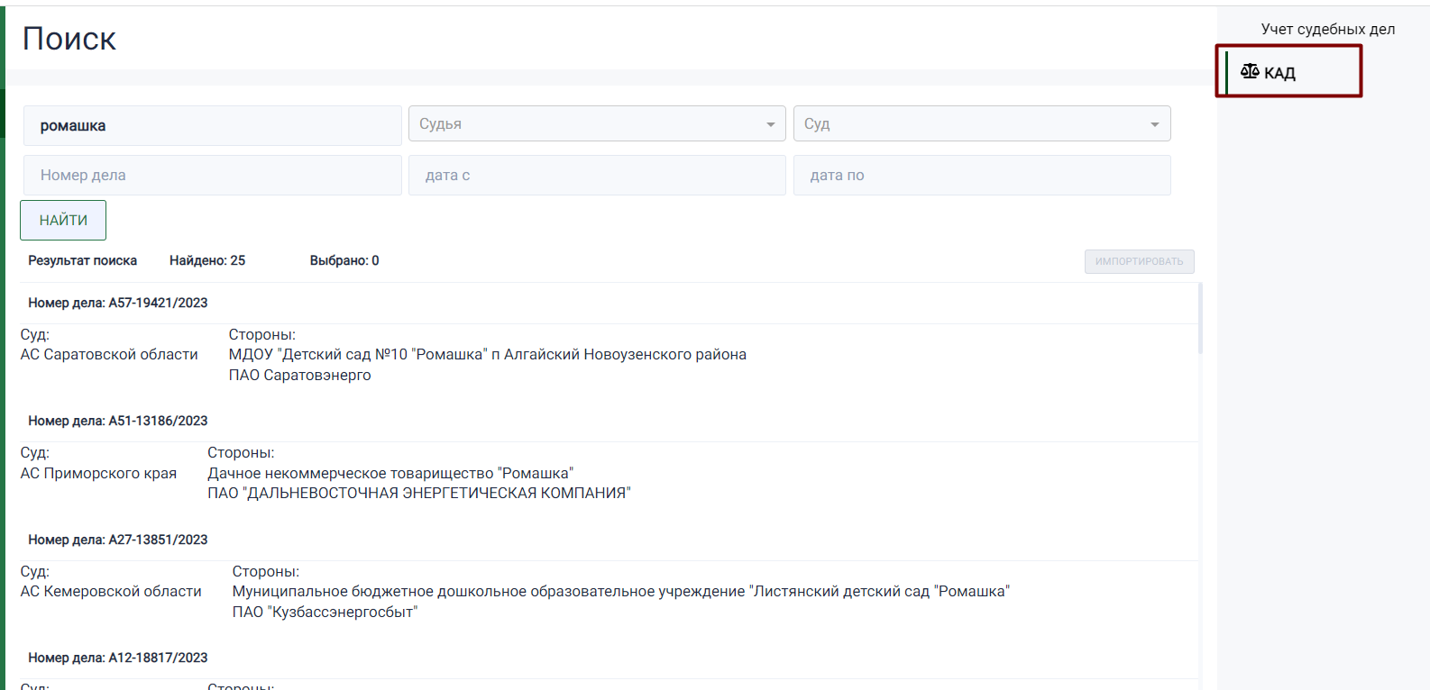Click the scales icon next to КАД
The width and height of the screenshot is (1430, 690).
click(x=1250, y=71)
